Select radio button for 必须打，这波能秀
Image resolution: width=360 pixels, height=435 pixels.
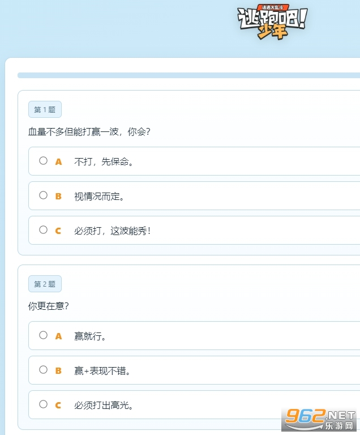pyautogui.click(x=44, y=230)
